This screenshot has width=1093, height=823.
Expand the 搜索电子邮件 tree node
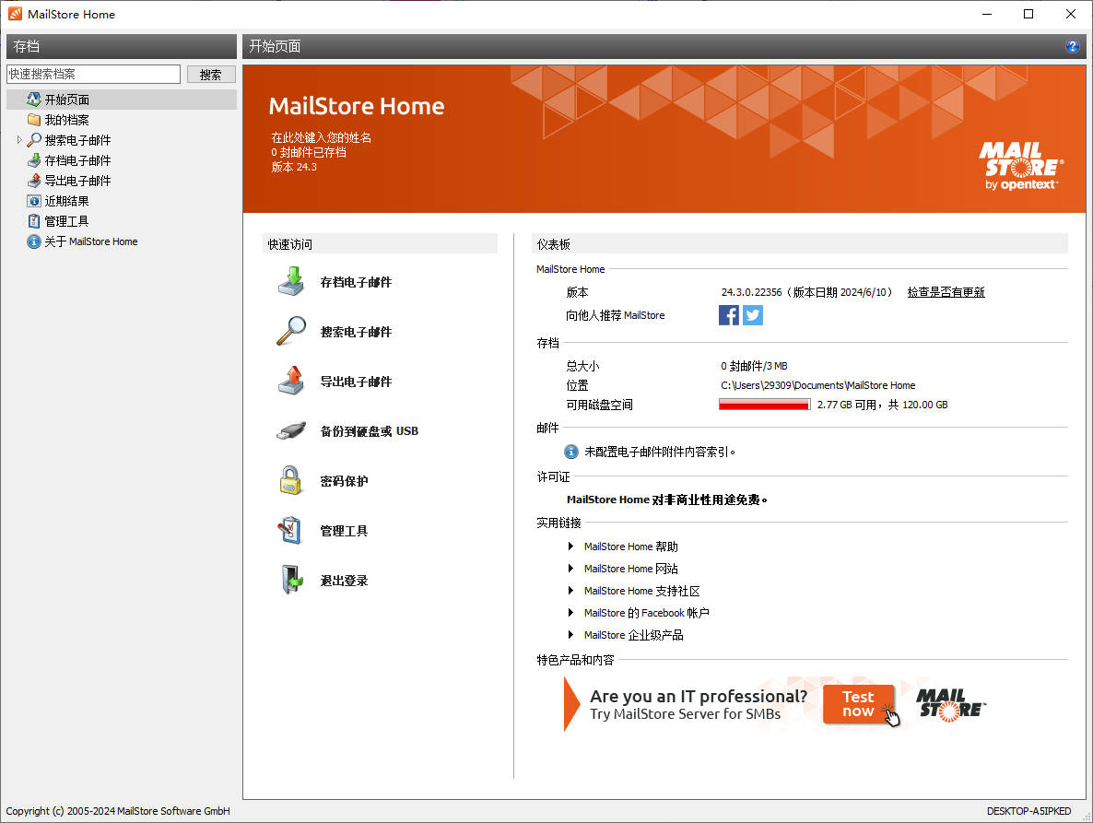click(x=18, y=139)
